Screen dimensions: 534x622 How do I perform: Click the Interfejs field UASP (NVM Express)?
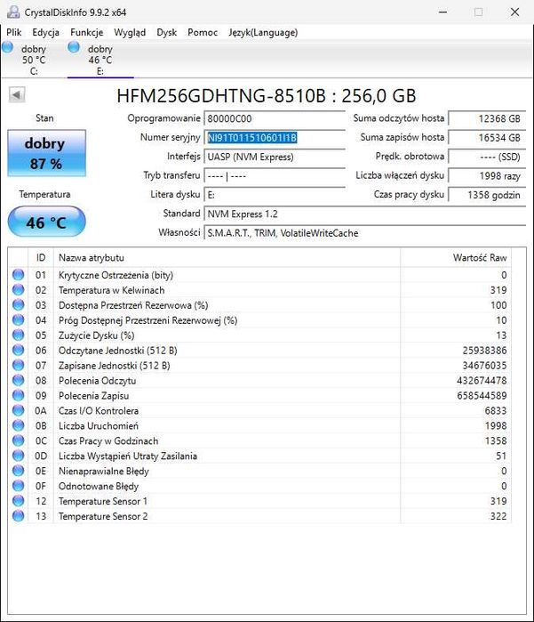coord(275,157)
